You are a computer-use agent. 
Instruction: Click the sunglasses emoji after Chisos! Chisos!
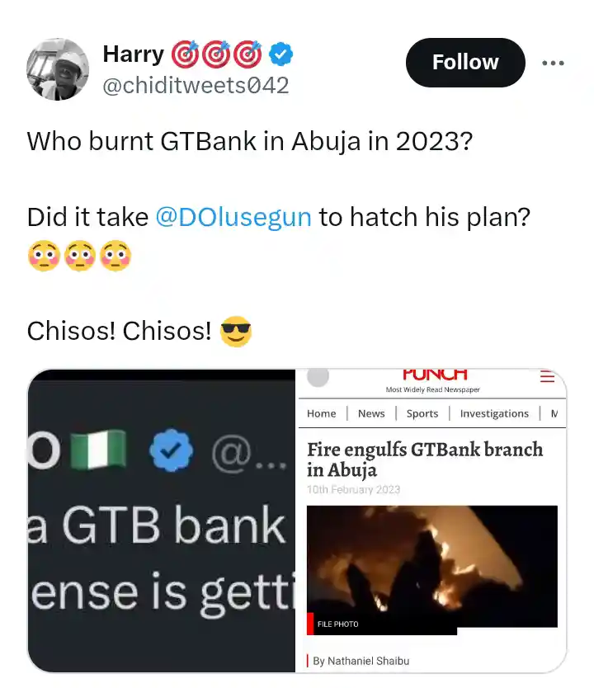(236, 332)
